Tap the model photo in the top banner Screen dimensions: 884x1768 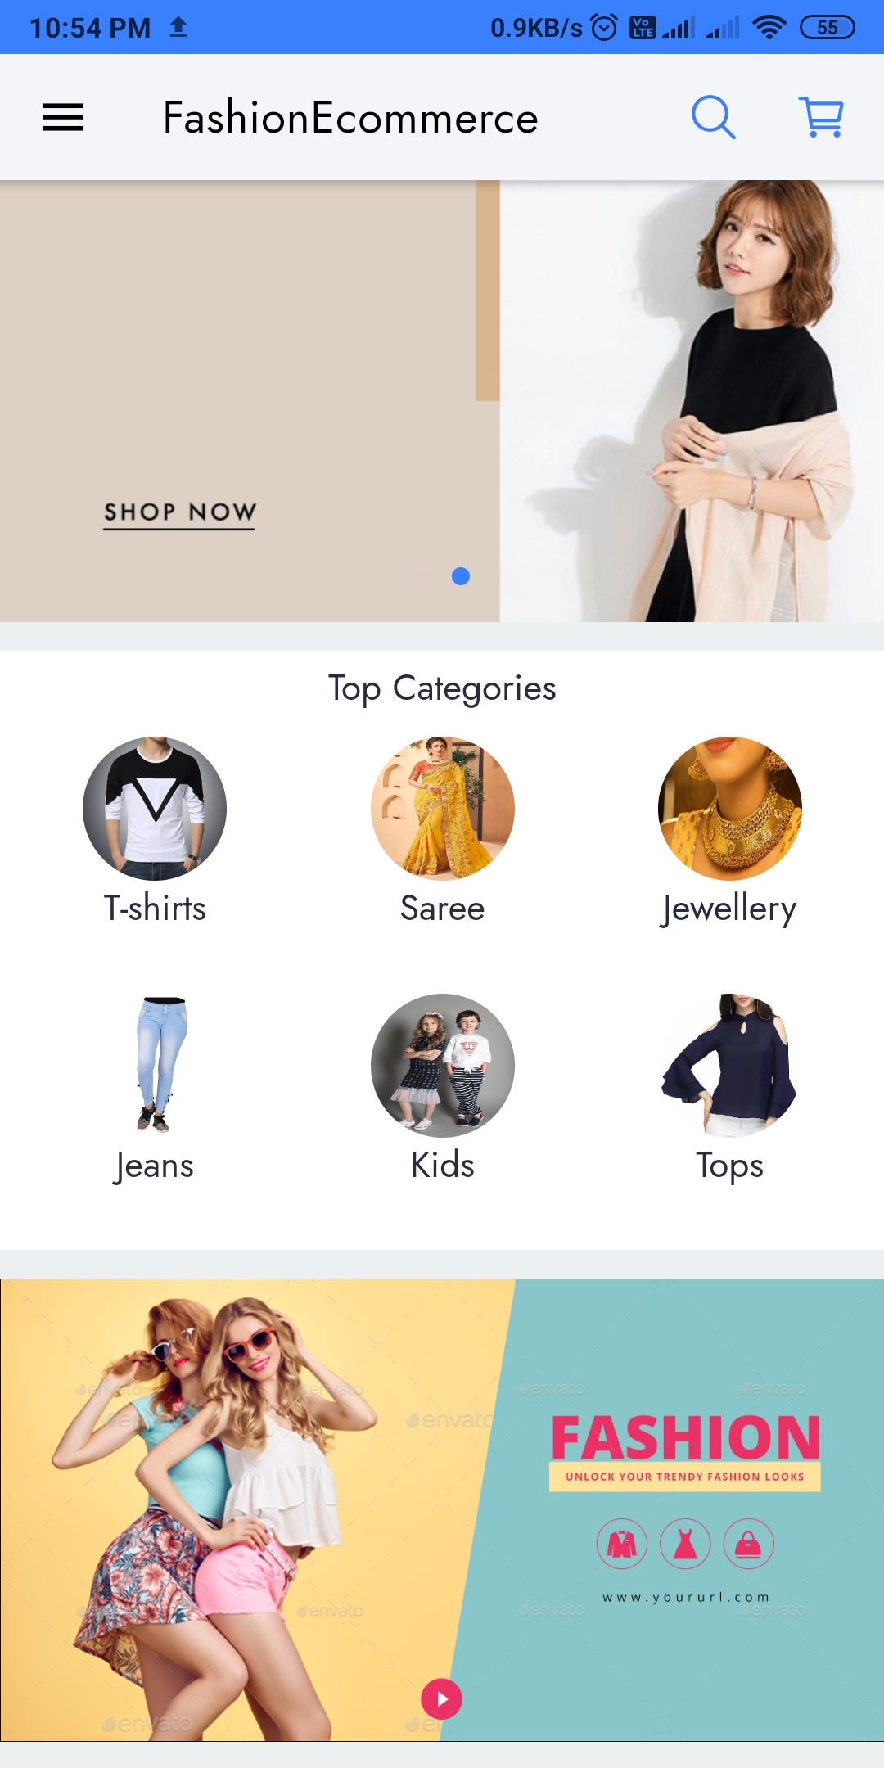(x=692, y=401)
